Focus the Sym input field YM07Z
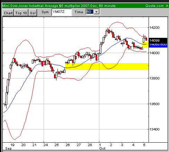Screen dimensions: 169x152 click(x=62, y=12)
